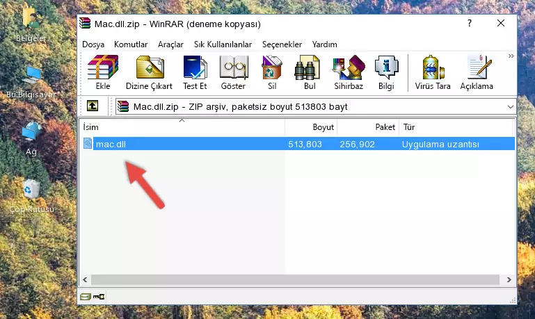Viewport: 535px width, 319px height.
Task: Select the mac.dll file name
Action: (x=111, y=144)
